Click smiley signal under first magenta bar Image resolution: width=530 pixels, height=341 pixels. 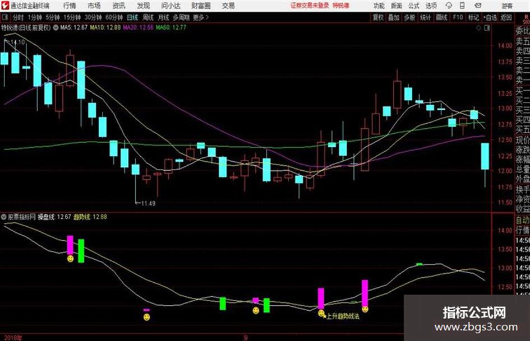70,259
